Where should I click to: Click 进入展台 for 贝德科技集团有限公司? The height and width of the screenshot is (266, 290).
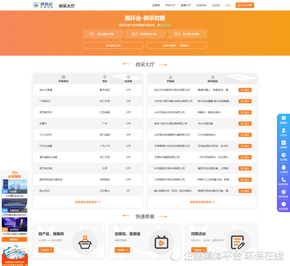pos(245,157)
